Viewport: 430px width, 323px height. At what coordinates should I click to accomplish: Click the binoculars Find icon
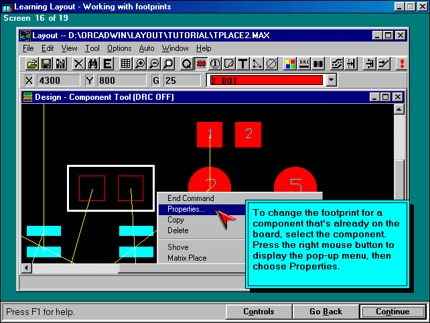click(x=93, y=64)
